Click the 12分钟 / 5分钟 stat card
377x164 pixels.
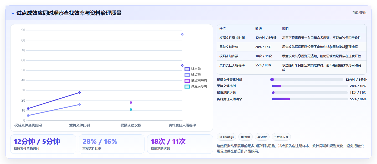43,144
